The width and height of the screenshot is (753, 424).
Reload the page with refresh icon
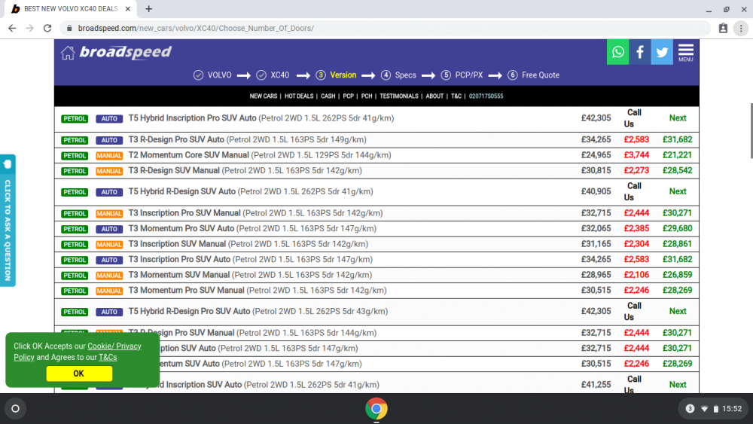(x=47, y=29)
